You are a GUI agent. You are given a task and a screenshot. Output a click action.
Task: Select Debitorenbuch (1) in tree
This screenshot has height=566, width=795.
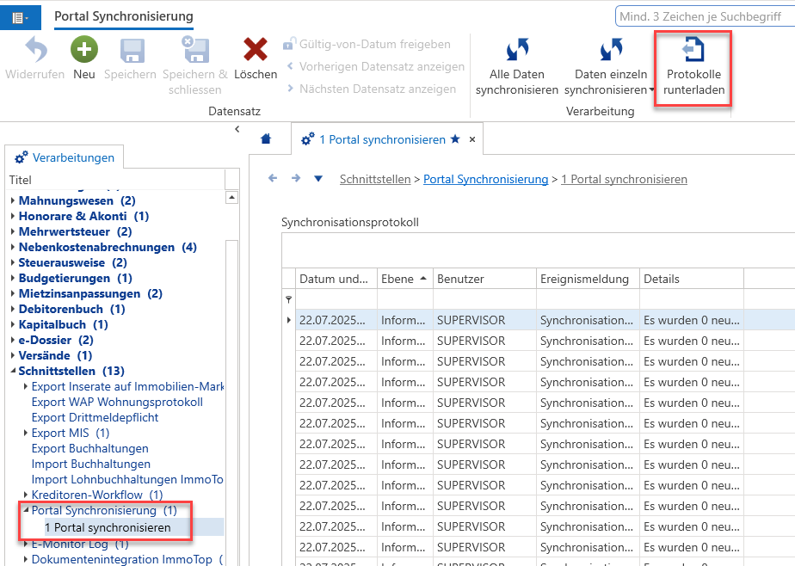pos(71,309)
